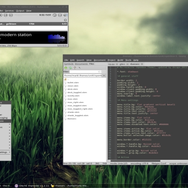The width and height of the screenshot is (188, 188).
Task: Open Audacious View menu
Action: pyautogui.click(x=29, y=11)
